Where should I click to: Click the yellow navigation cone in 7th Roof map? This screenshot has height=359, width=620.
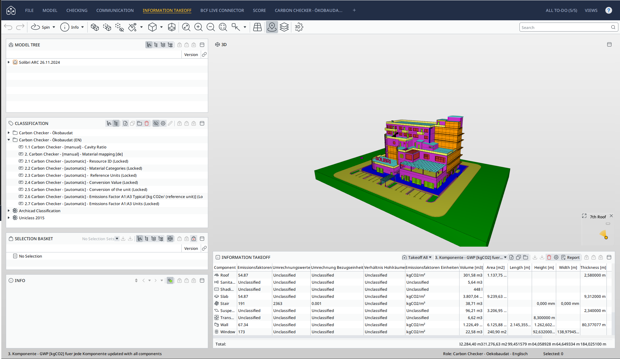point(604,234)
